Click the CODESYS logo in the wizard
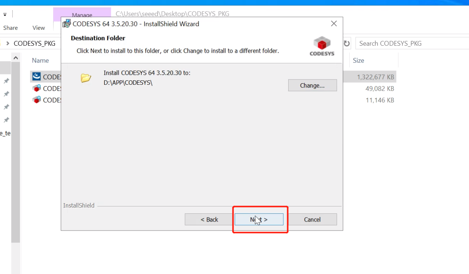The image size is (469, 274). click(x=322, y=46)
